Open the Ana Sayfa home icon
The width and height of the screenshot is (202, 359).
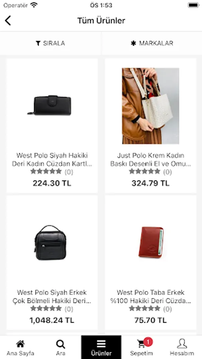pos(20,344)
